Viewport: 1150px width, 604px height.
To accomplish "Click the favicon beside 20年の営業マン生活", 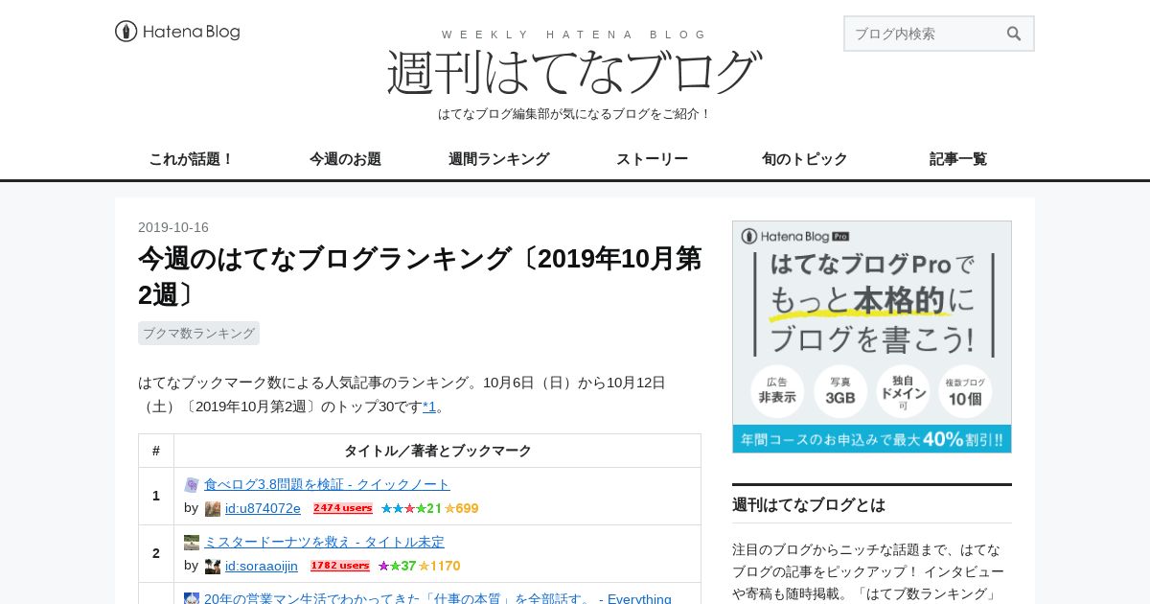I will click(192, 598).
